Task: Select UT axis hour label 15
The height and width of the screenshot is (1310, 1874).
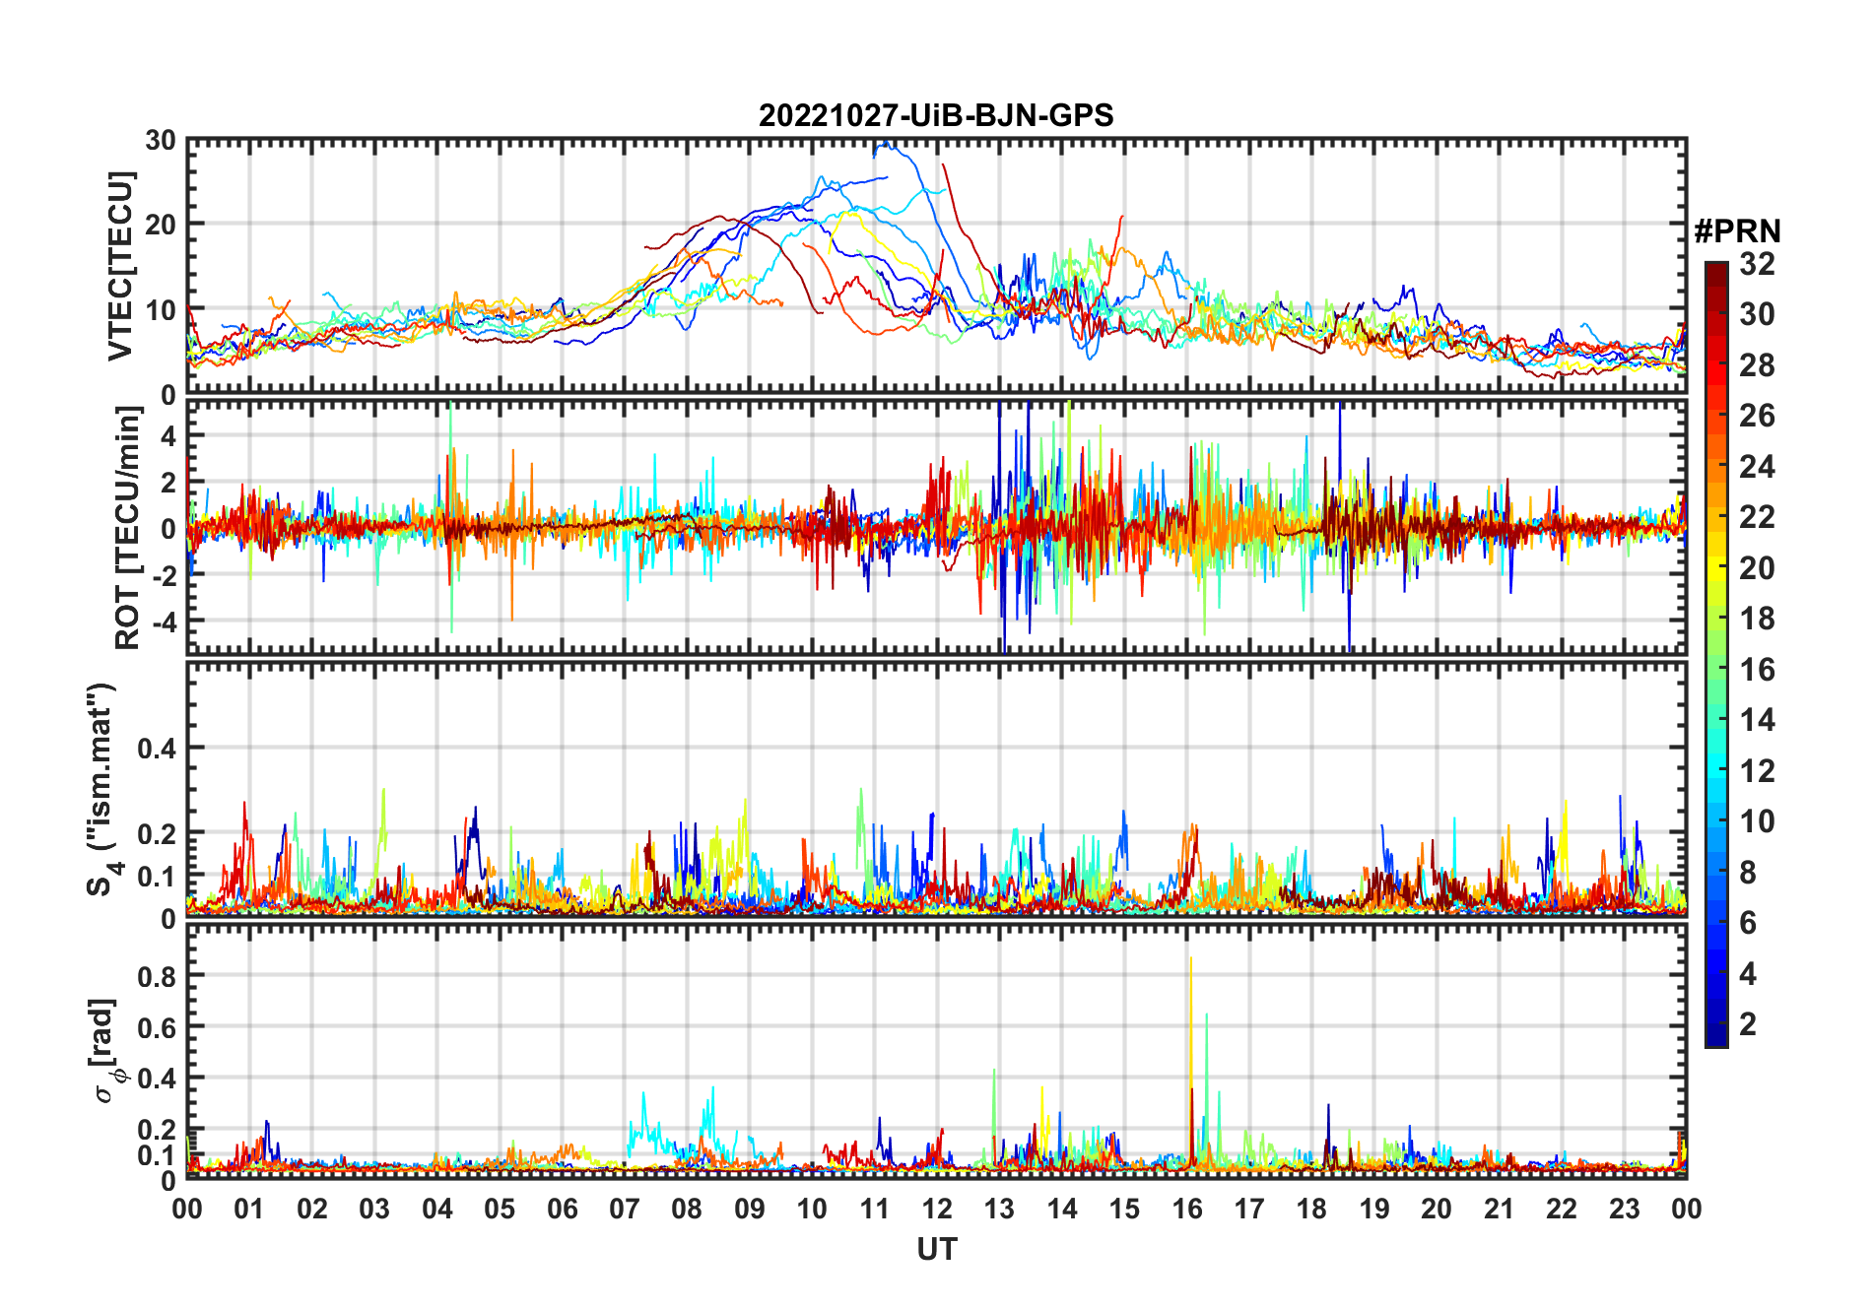Action: (1124, 1209)
